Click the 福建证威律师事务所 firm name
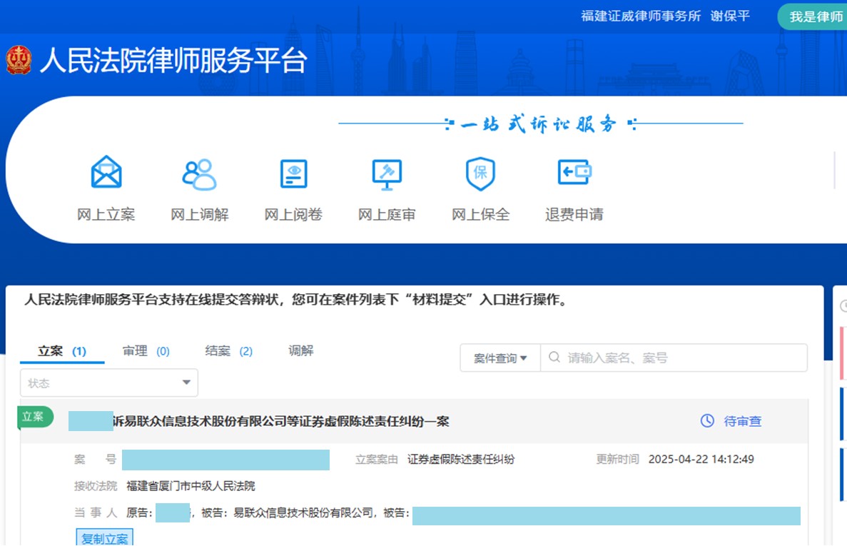This screenshot has height=546, width=847. point(641,16)
